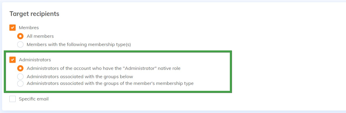
Task: Click the Administrators label text
Action: click(x=35, y=60)
